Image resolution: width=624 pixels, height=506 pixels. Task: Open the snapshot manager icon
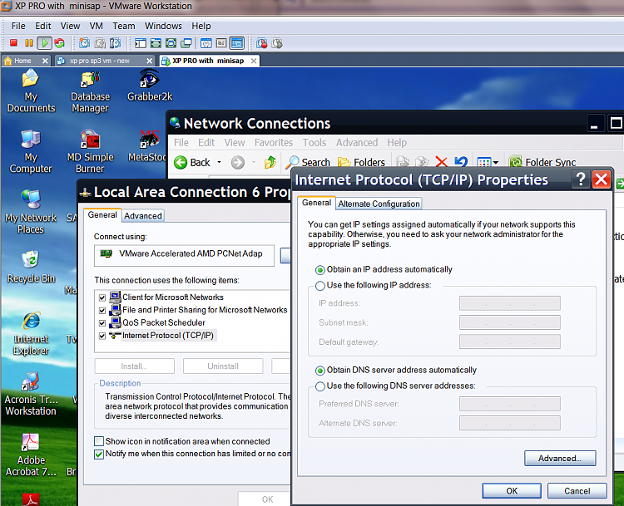click(x=115, y=43)
